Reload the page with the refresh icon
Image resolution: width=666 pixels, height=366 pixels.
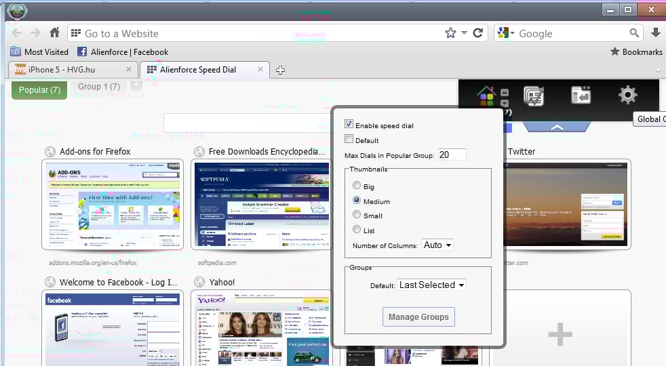(x=478, y=33)
